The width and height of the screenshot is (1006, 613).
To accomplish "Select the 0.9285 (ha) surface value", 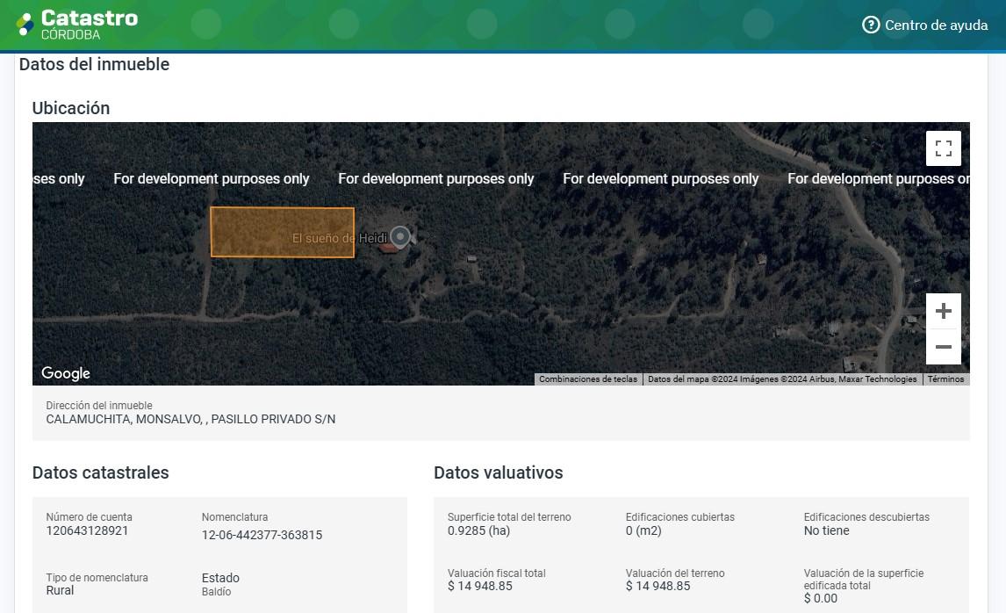I will 478,530.
